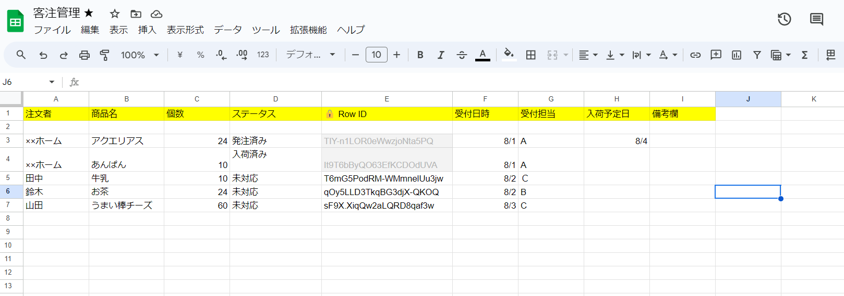The height and width of the screenshot is (296, 844).
Task: Open horizontal align dropdown
Action: (x=588, y=55)
